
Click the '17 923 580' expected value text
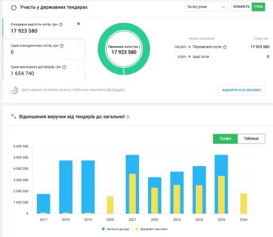(x=24, y=31)
